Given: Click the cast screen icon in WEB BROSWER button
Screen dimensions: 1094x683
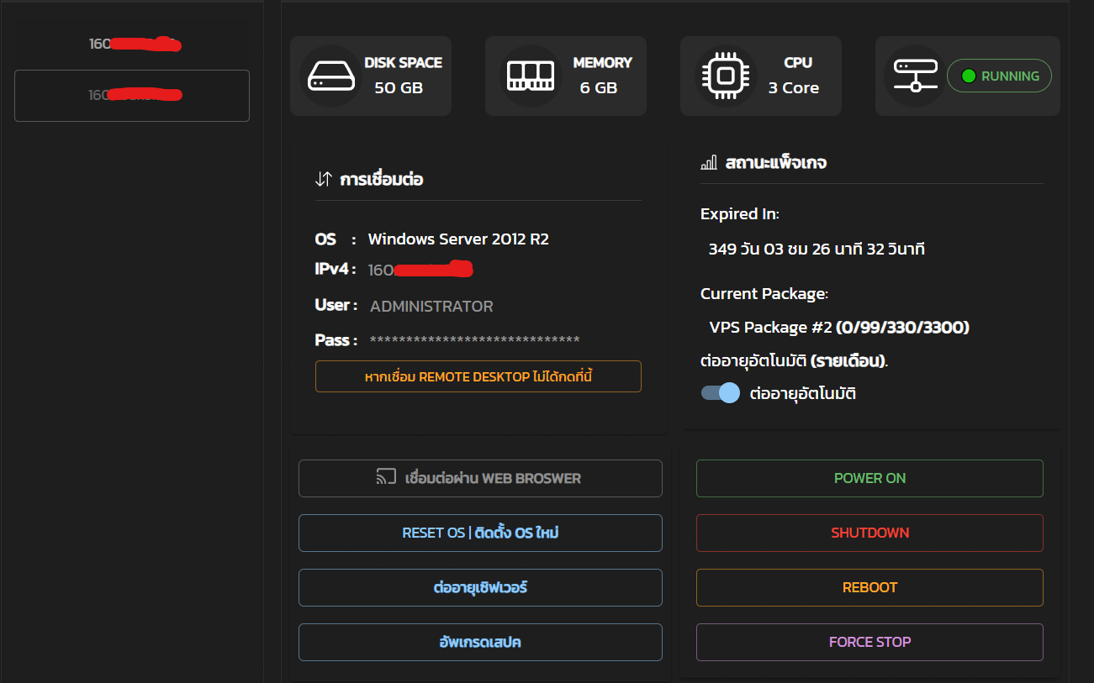Looking at the screenshot, I should coord(386,478).
